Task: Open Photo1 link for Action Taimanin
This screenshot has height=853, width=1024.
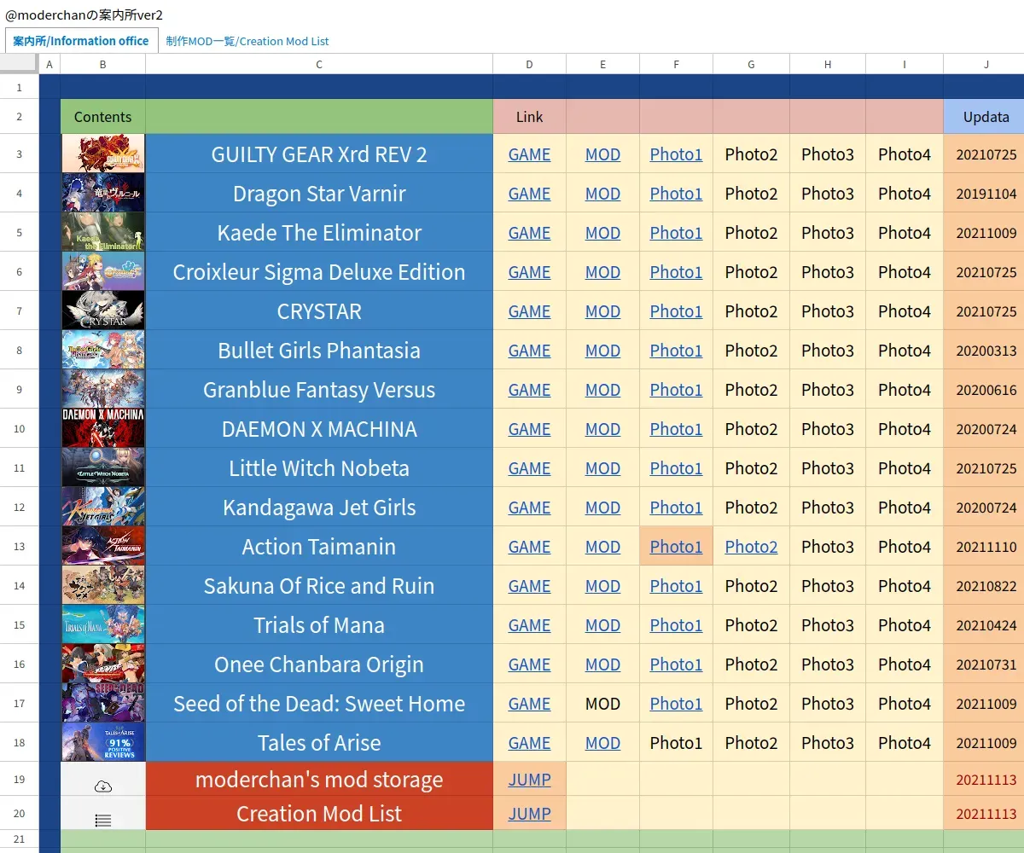Action: point(676,547)
